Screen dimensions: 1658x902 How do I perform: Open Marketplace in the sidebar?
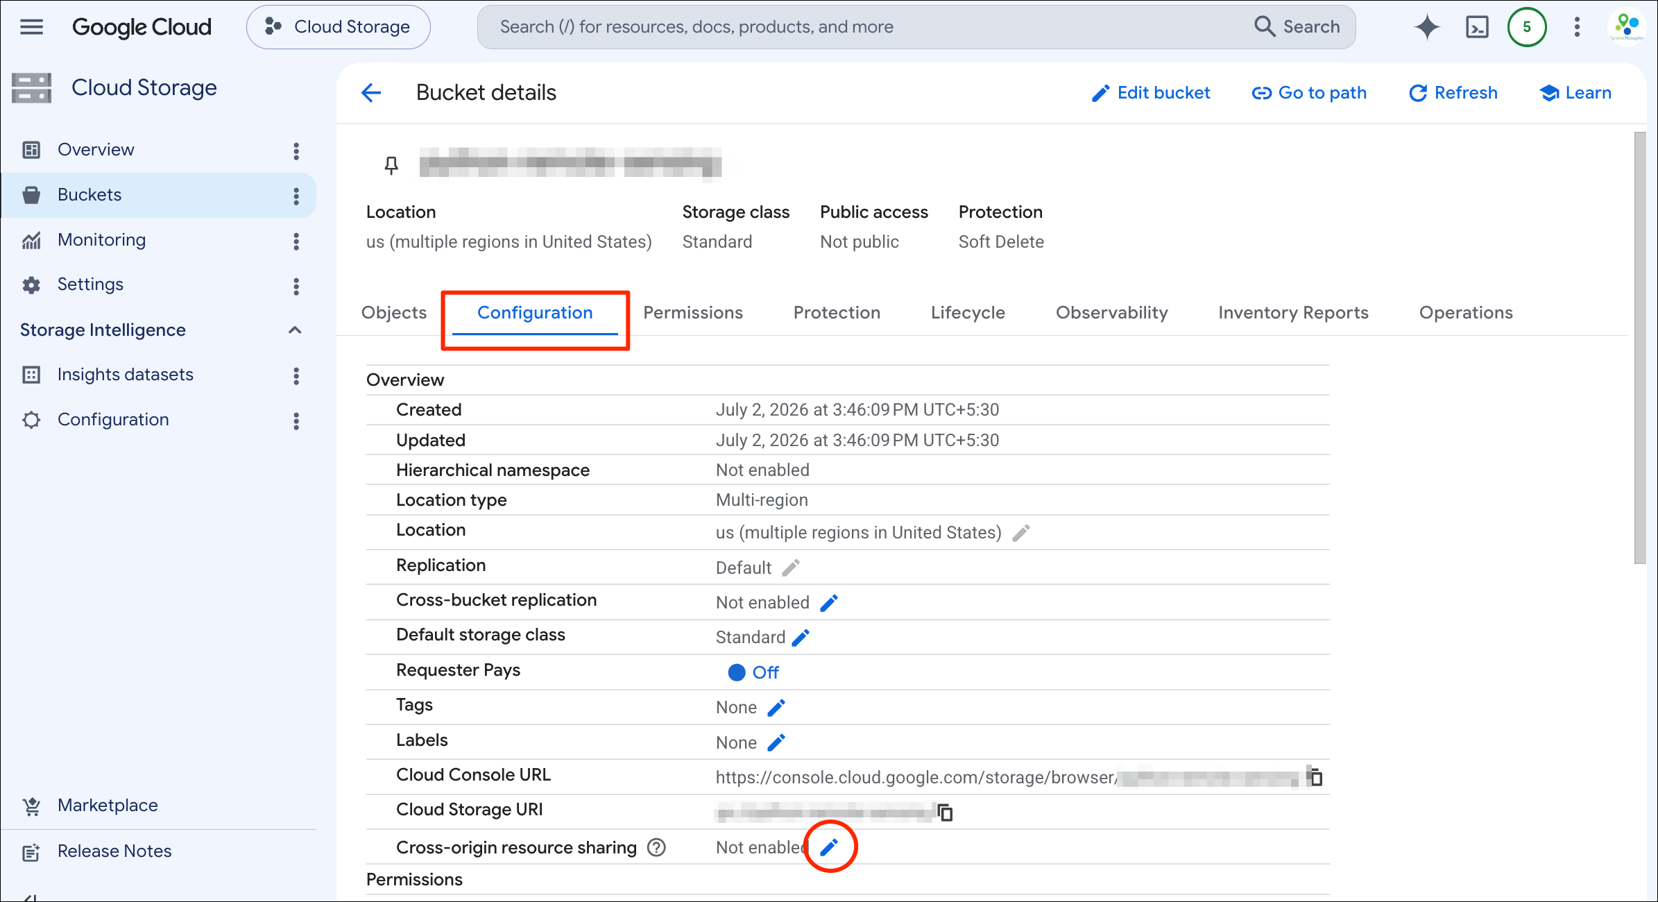tap(108, 806)
